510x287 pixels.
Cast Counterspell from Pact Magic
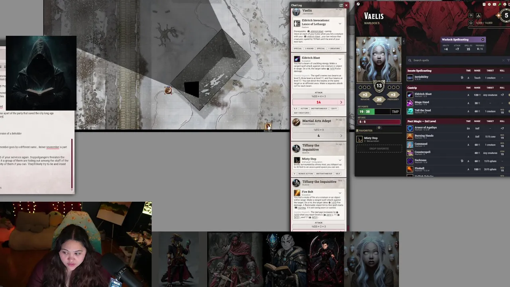(410, 153)
